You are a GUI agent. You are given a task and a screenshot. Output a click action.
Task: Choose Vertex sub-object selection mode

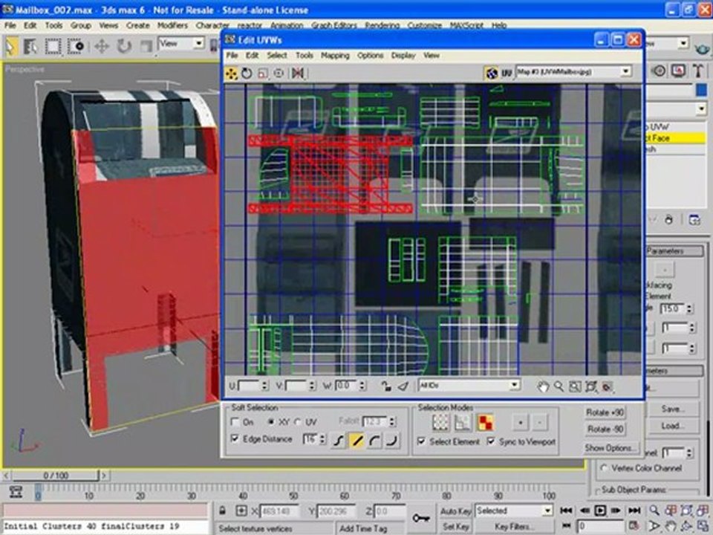[440, 423]
